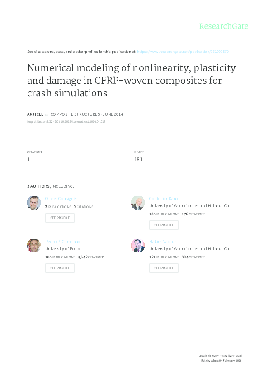Open Pedro P. Camanho's author profile name
This screenshot has width=269, height=381.
pyautogui.click(x=62, y=241)
